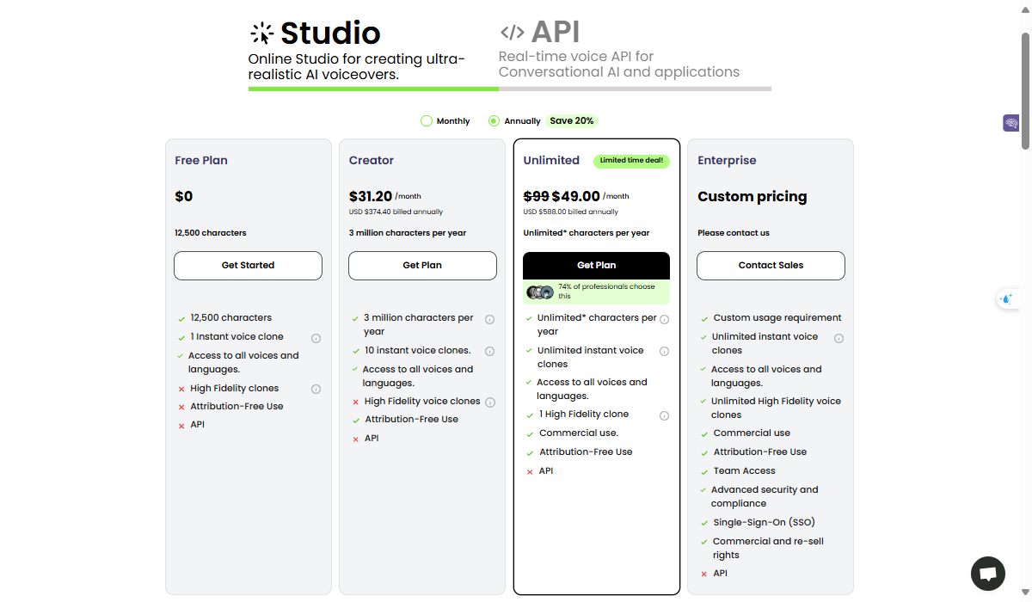This screenshot has height=602, width=1032.
Task: Click Get Plan under Creator
Action: (x=422, y=266)
